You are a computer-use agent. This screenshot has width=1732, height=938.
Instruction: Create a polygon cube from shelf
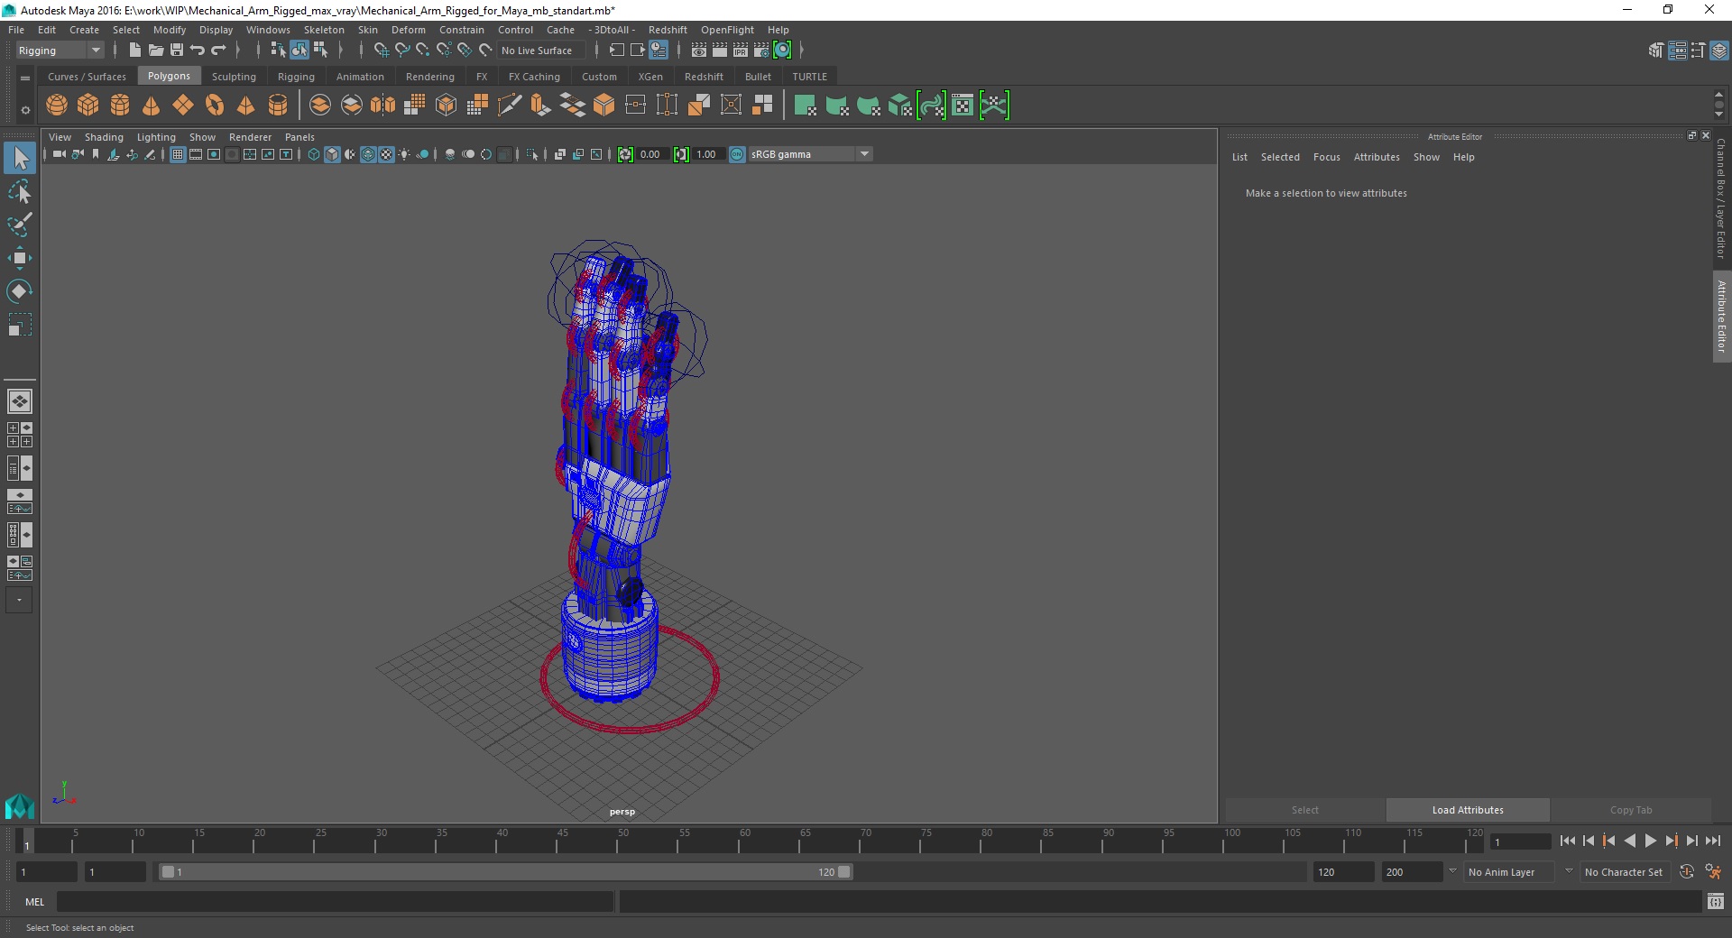[x=88, y=106]
